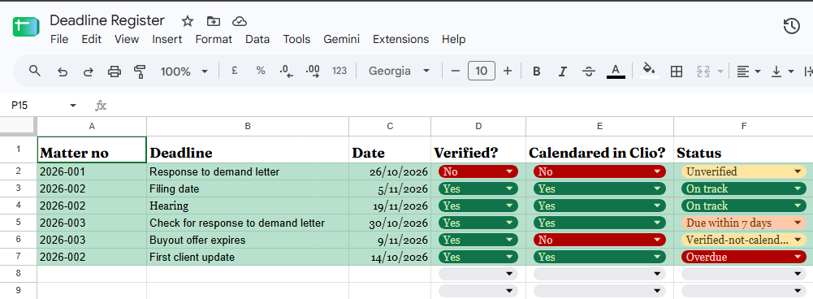This screenshot has width=813, height=299.
Task: Select cell 'First client update'
Action: [248, 257]
